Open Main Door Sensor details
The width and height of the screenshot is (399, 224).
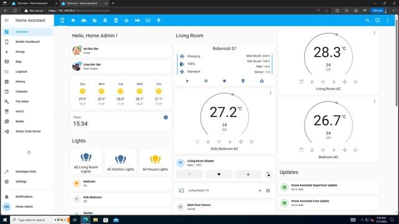pyautogui.click(x=224, y=207)
